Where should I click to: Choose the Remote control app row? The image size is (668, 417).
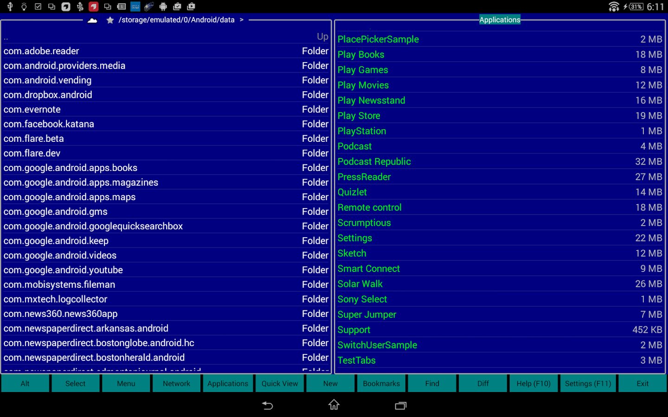coord(500,208)
